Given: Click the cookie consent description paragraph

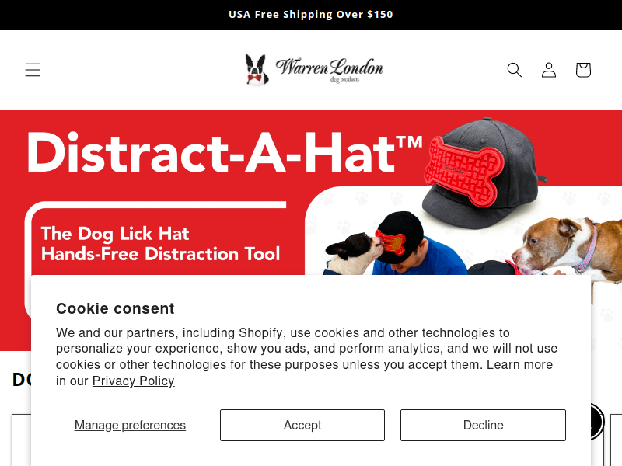Looking at the screenshot, I should coord(306,356).
